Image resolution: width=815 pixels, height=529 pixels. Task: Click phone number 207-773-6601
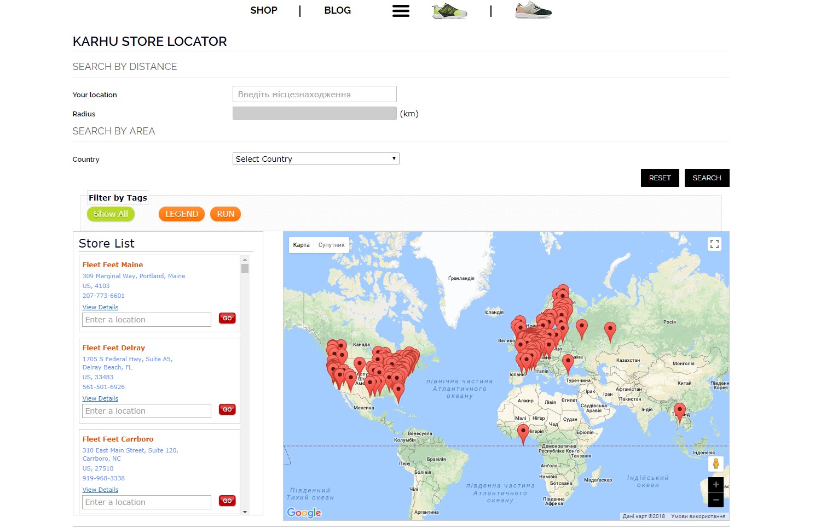point(103,296)
